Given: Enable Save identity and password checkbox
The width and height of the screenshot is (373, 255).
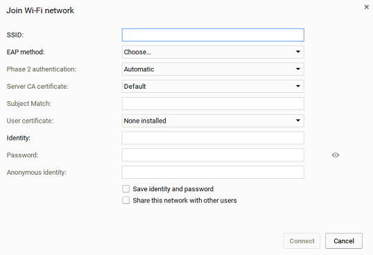Looking at the screenshot, I should point(126,189).
